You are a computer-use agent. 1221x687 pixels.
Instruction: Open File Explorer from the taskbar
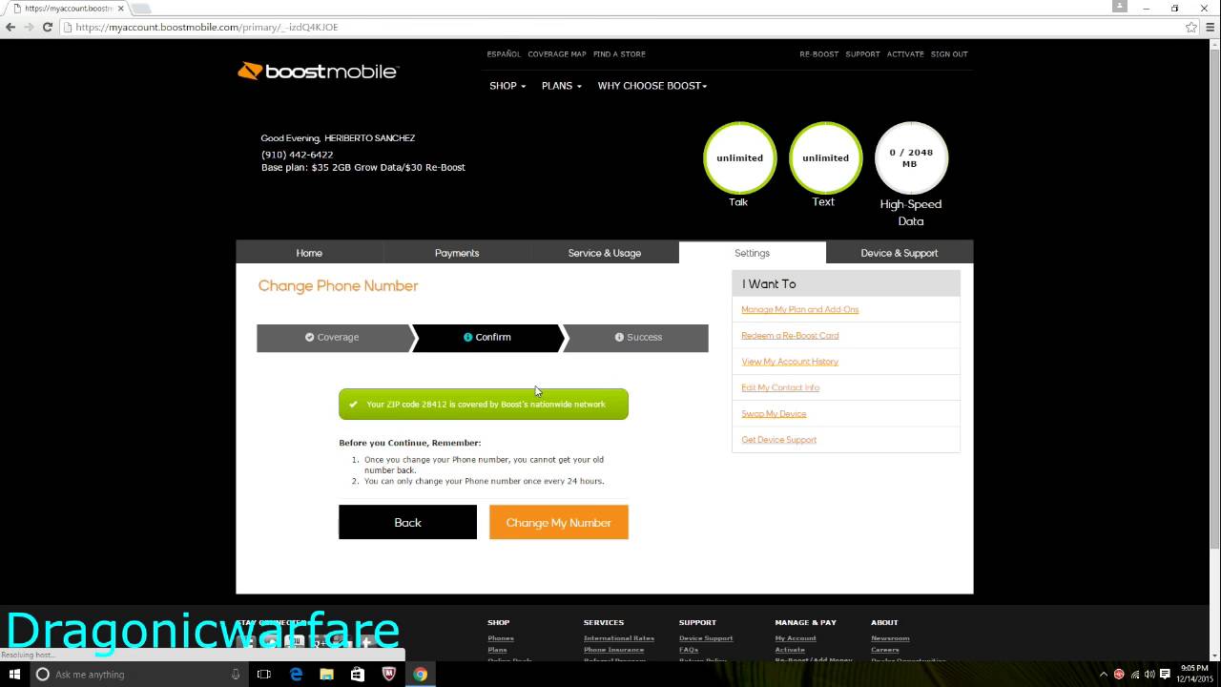pos(326,675)
